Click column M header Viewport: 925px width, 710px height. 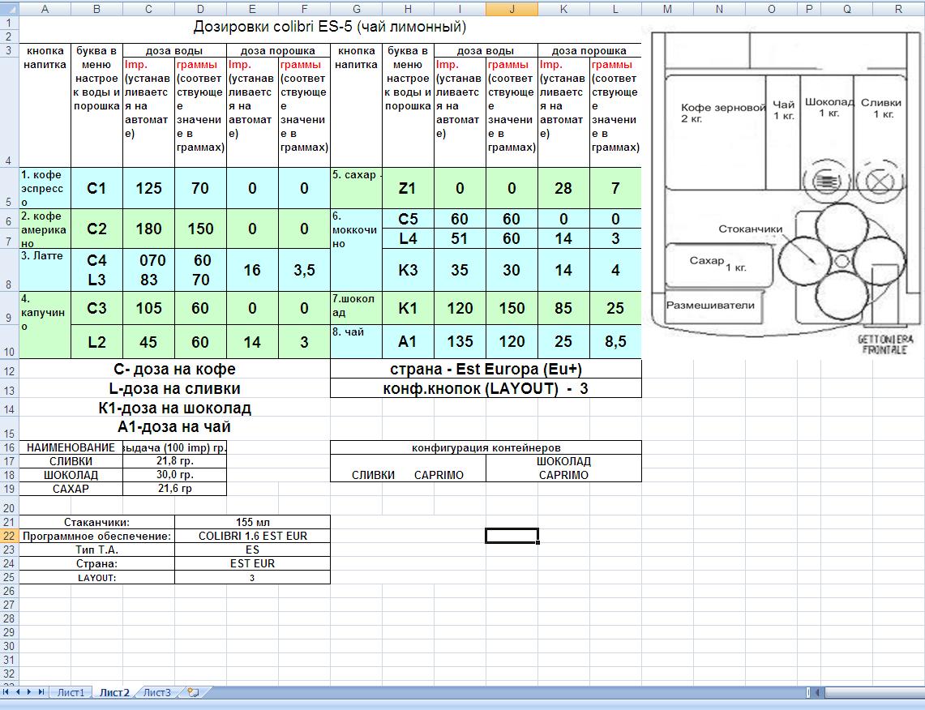click(x=667, y=9)
